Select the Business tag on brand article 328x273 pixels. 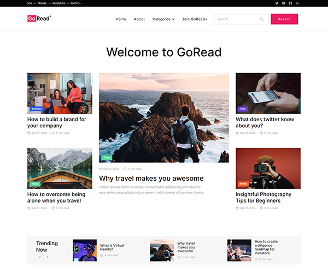(37, 109)
